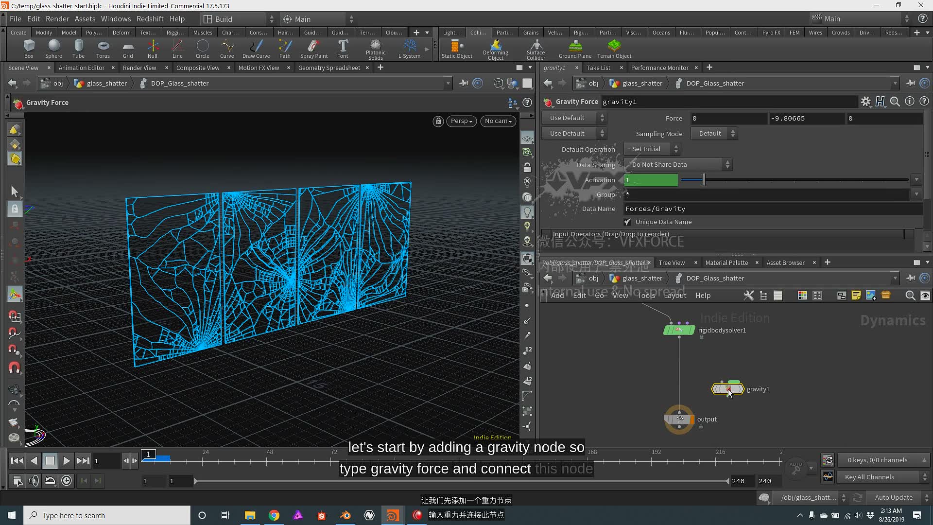Click the Force Y value field

pyautogui.click(x=806, y=118)
